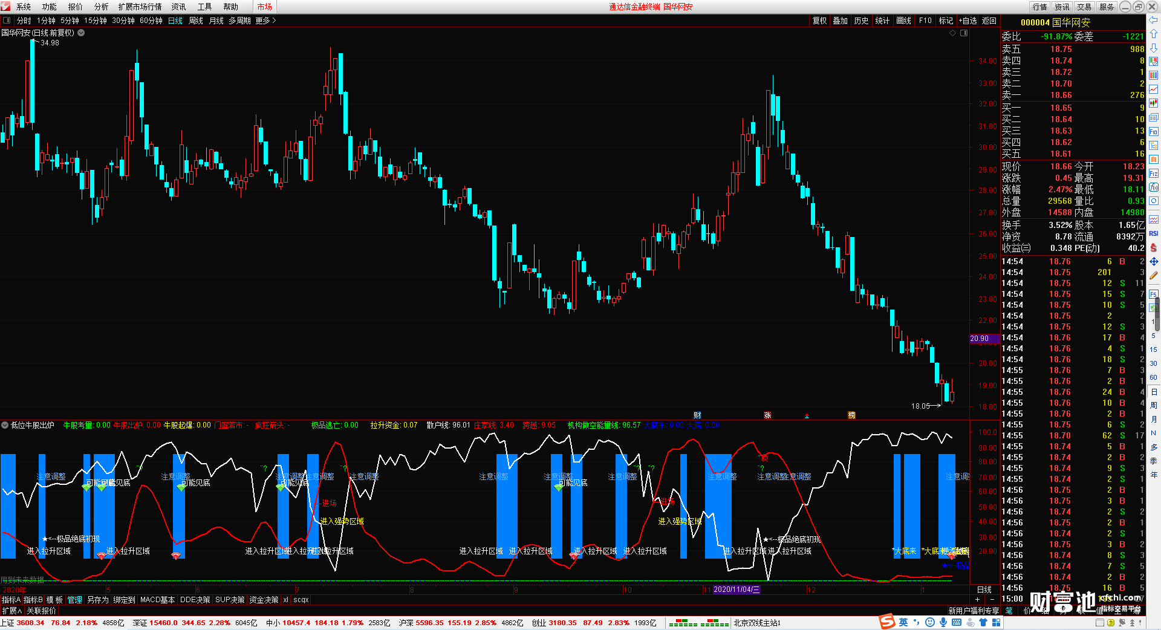Select the pencil drawing tool icon

click(1154, 275)
